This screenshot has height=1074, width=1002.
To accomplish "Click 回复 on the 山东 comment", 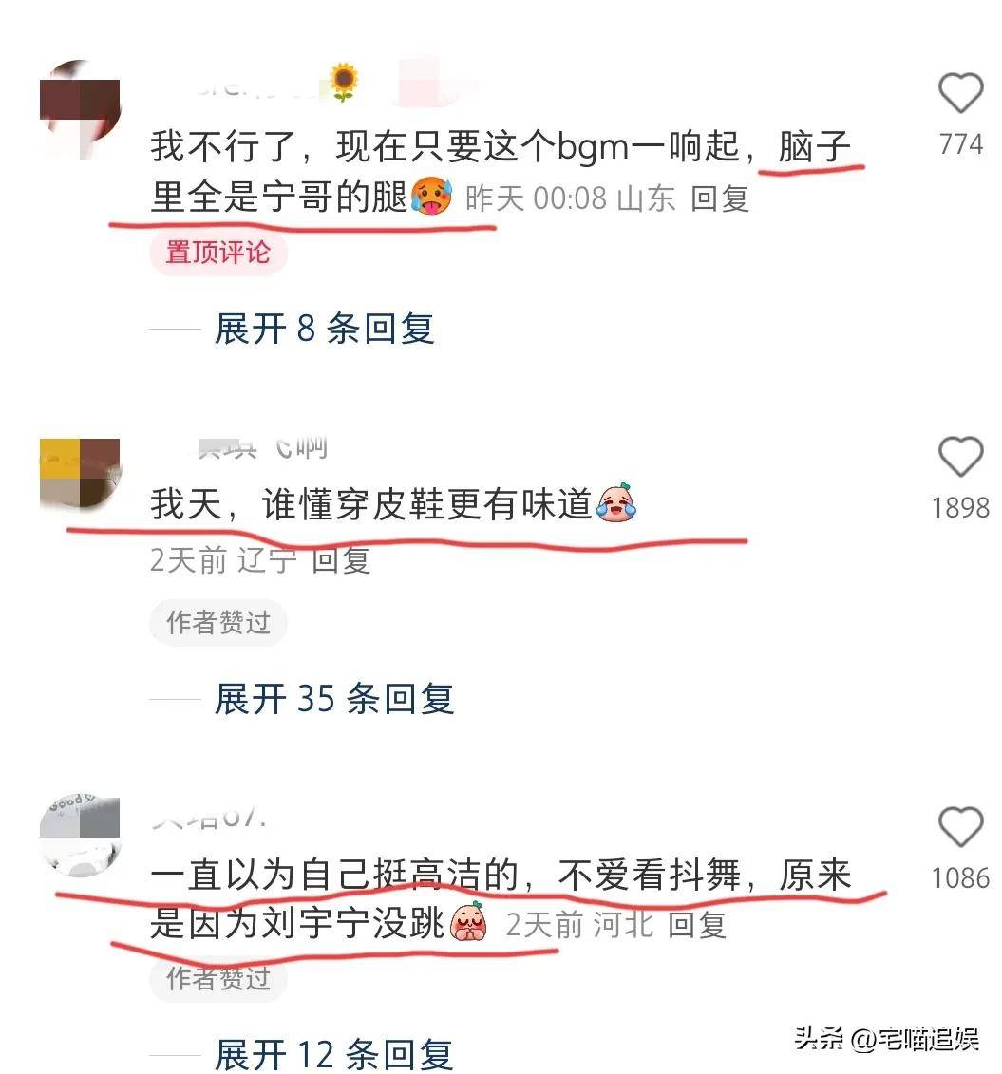I will point(720,199).
